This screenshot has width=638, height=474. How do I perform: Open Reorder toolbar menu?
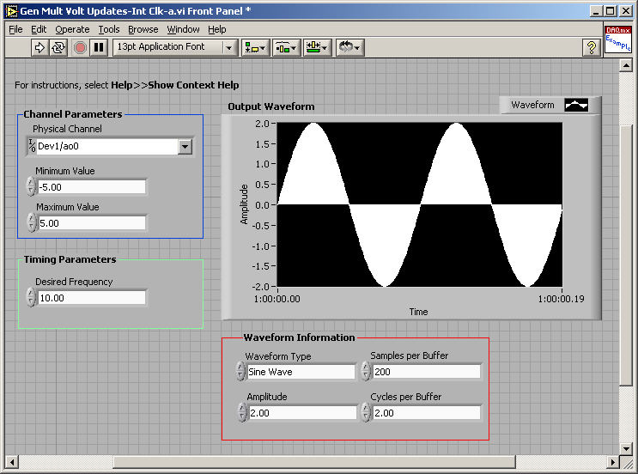[x=349, y=47]
